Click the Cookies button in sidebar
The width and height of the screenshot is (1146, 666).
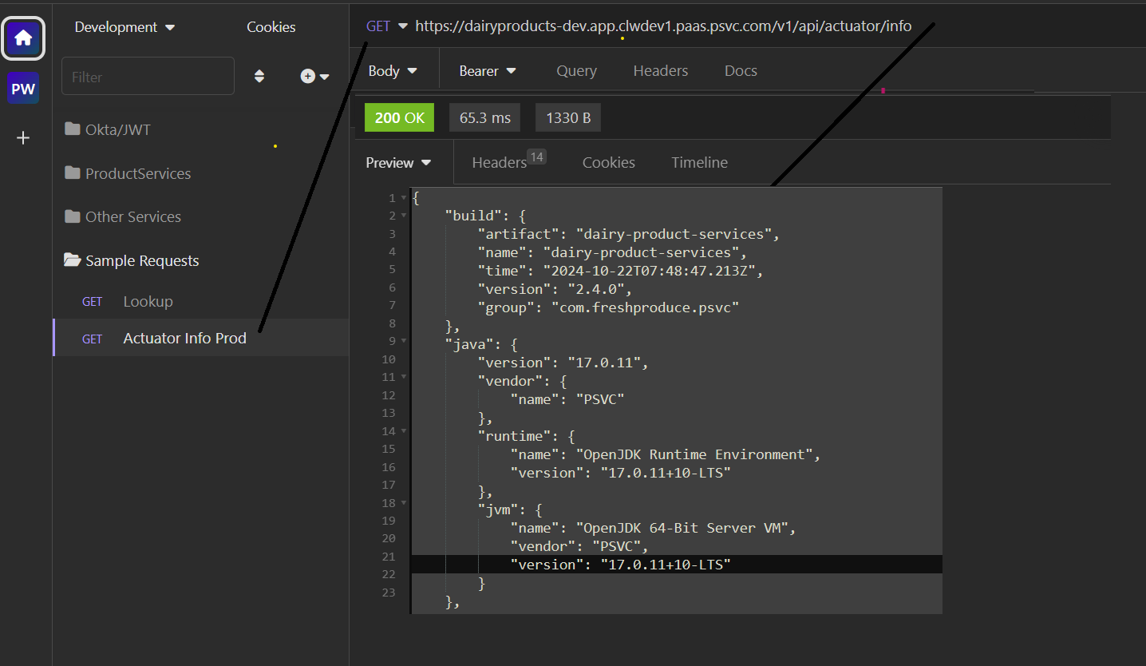pyautogui.click(x=271, y=27)
